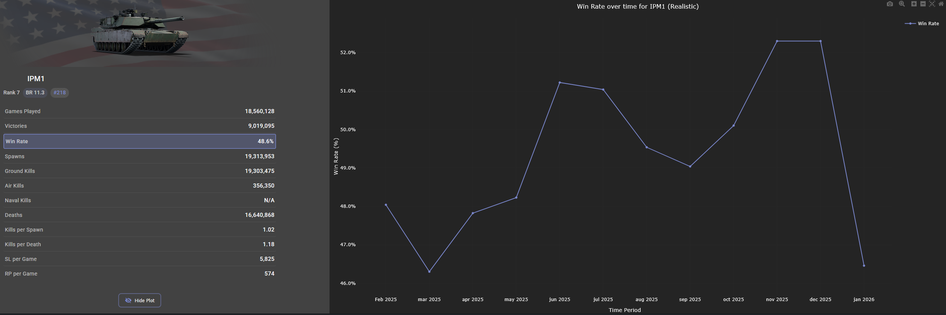This screenshot has height=315, width=946.
Task: Select the RP per Game row
Action: [140, 274]
